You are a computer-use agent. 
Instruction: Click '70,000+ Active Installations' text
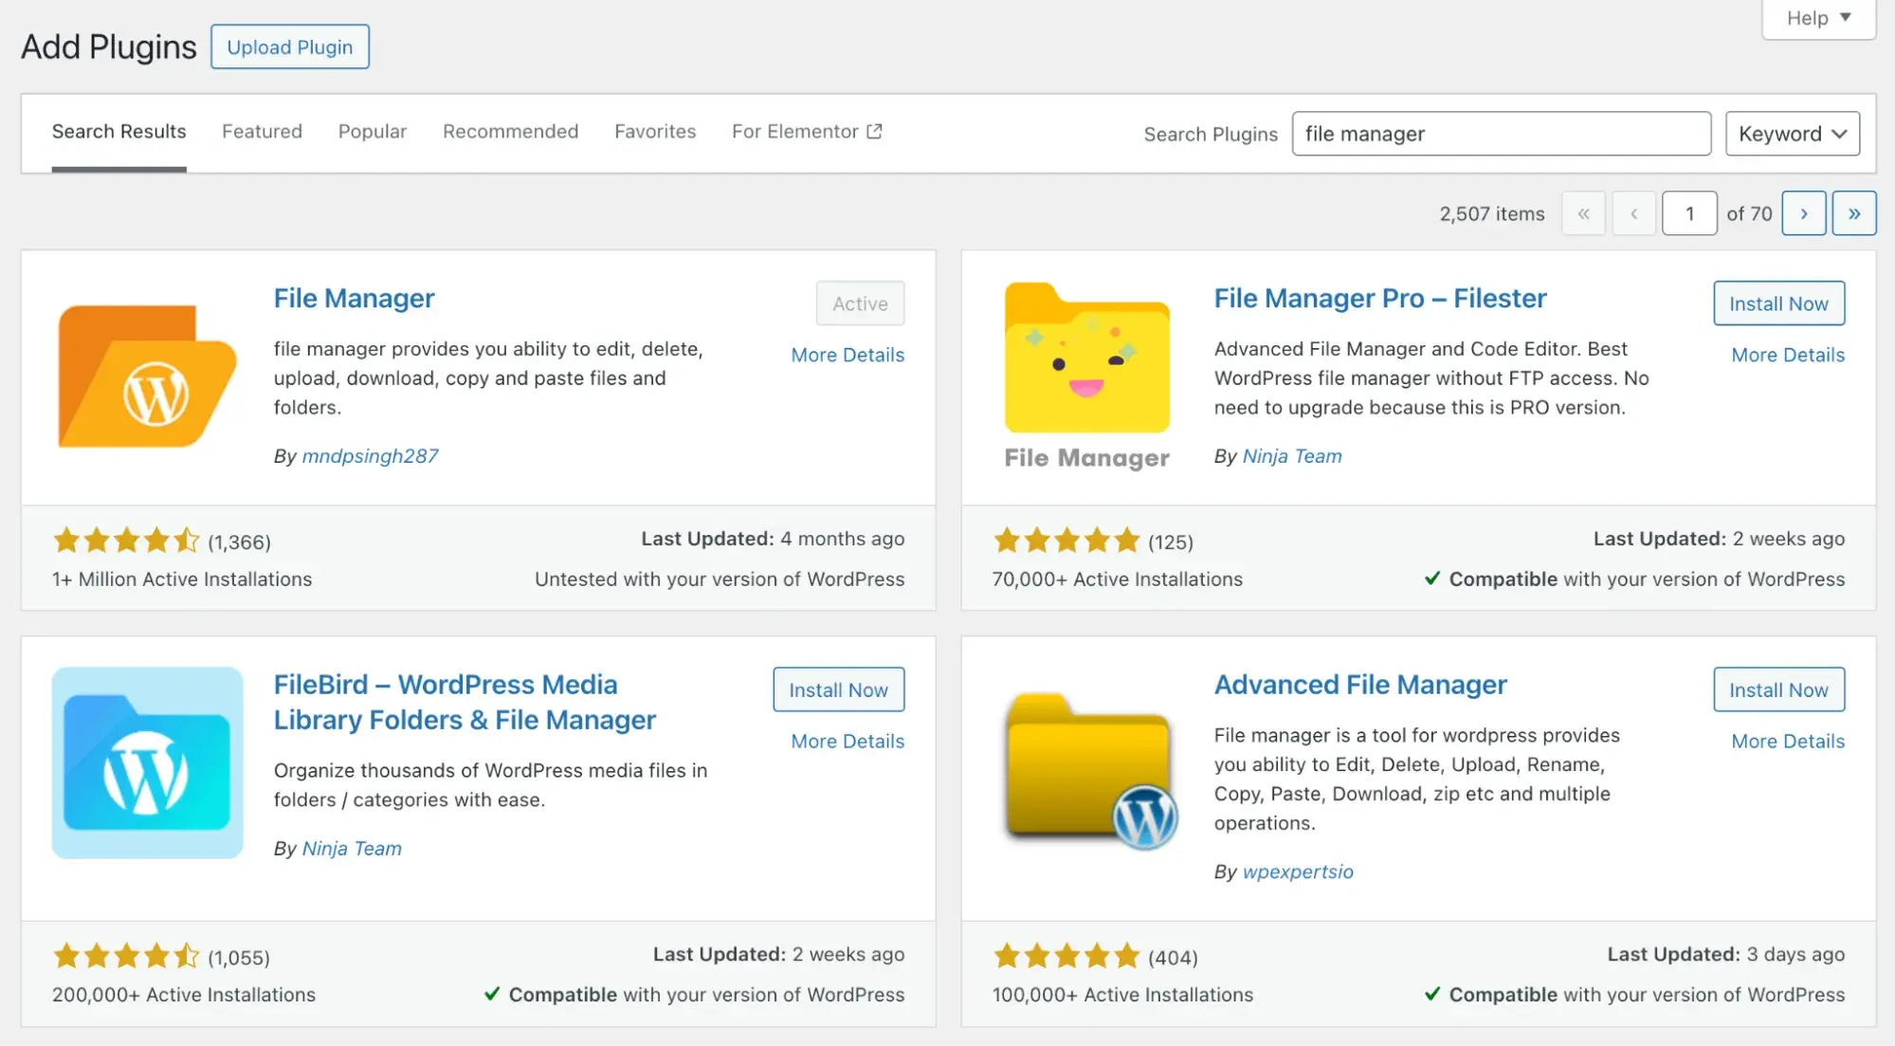[1117, 578]
